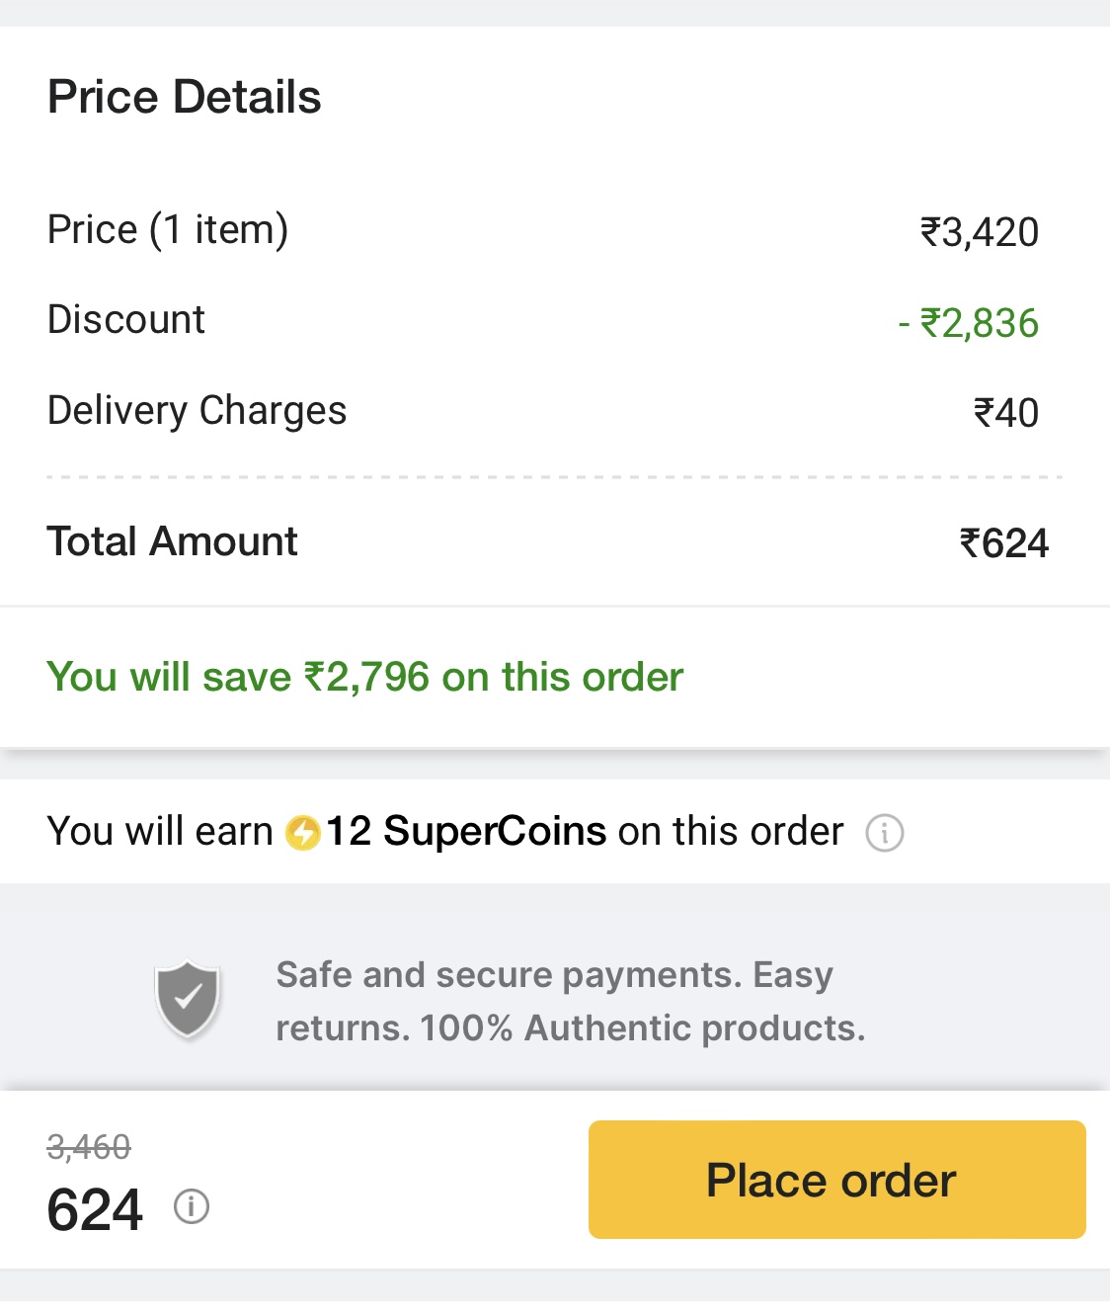The width and height of the screenshot is (1110, 1315).
Task: Select the Price Details heading
Action: click(x=185, y=97)
